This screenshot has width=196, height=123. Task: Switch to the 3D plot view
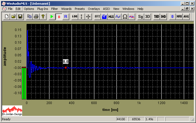[x=148, y=16]
